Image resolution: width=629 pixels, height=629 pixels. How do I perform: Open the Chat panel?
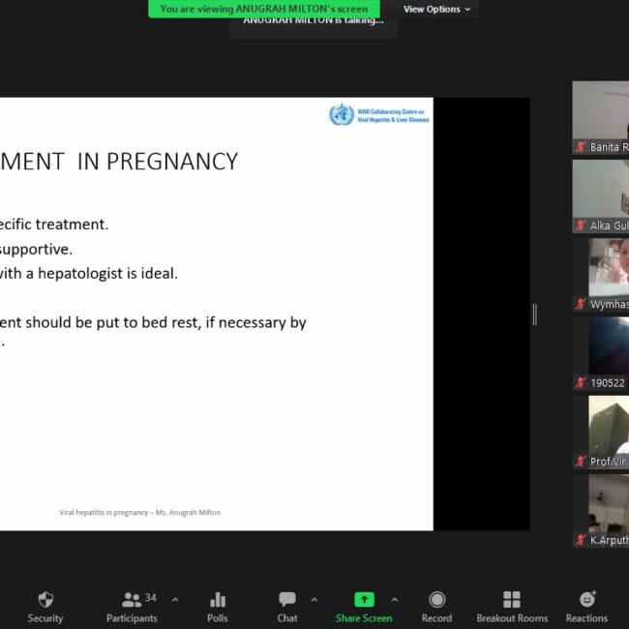pyautogui.click(x=287, y=606)
